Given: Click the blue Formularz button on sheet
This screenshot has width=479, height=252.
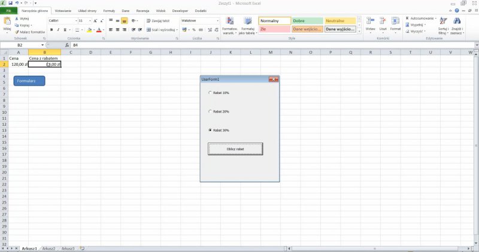Looking at the screenshot, I should click(x=29, y=81).
